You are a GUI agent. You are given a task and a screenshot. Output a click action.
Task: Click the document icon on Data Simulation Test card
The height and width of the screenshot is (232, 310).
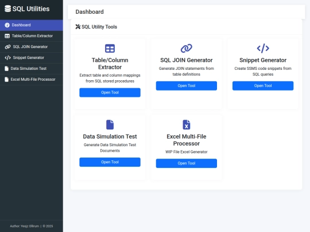point(110,124)
